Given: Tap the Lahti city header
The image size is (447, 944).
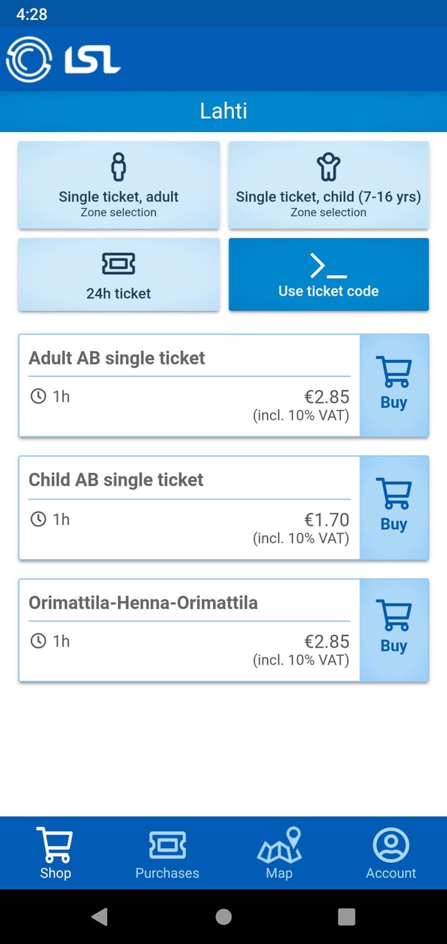Looking at the screenshot, I should (223, 111).
